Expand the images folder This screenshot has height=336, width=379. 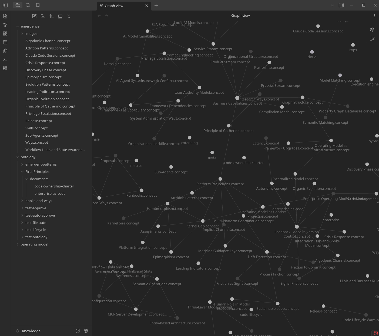pyautogui.click(x=22, y=33)
